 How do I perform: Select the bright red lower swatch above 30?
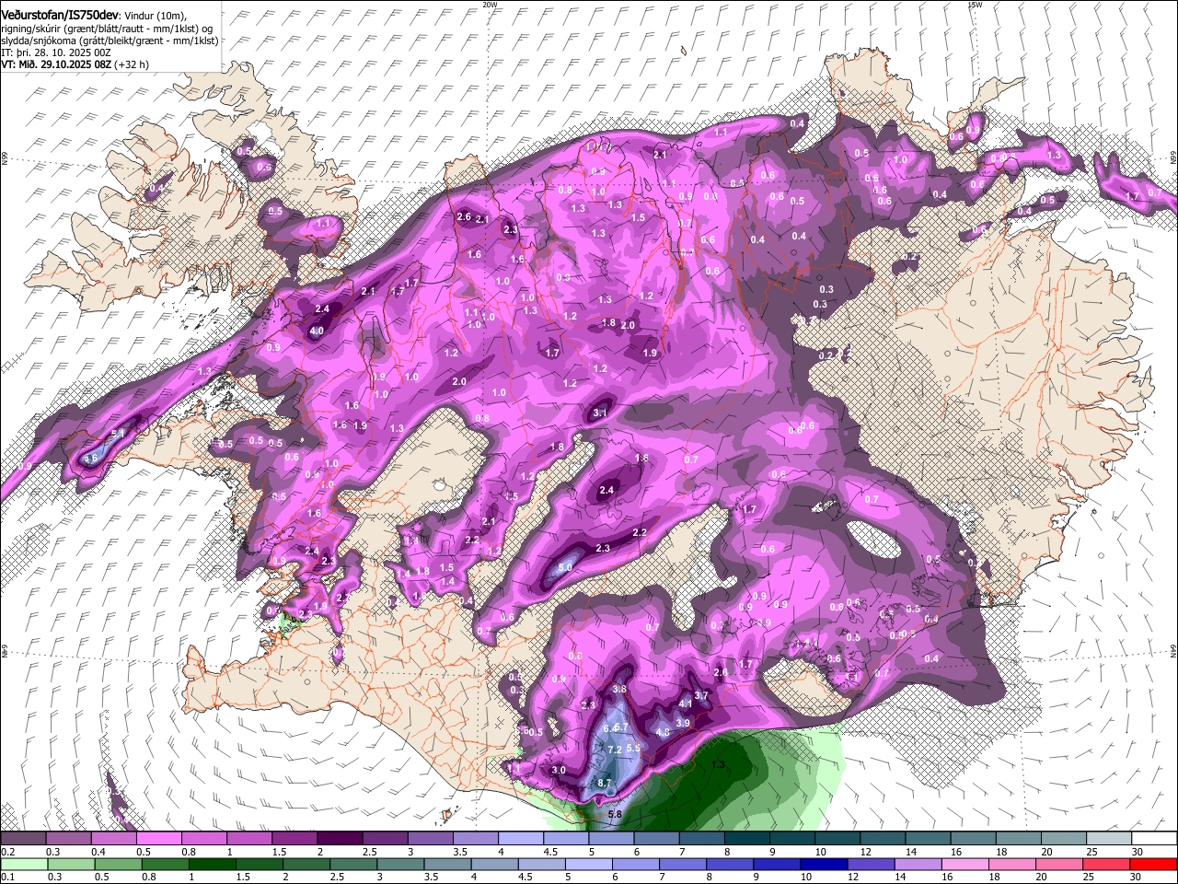pos(1154,864)
